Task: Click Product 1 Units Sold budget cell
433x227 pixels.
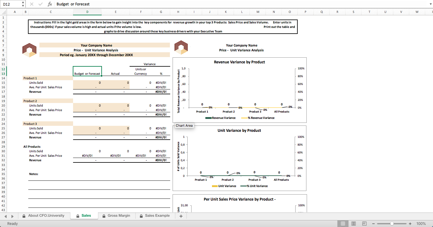Action: click(x=87, y=83)
